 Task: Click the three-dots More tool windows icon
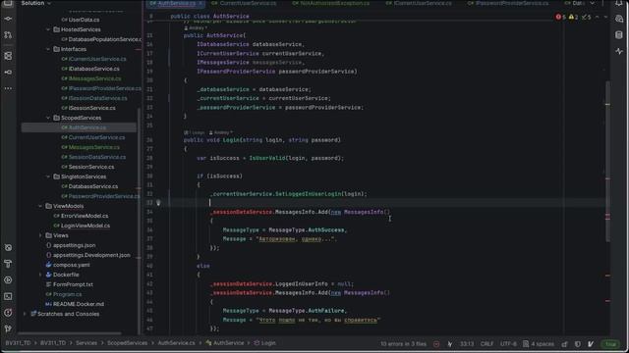click(8, 88)
